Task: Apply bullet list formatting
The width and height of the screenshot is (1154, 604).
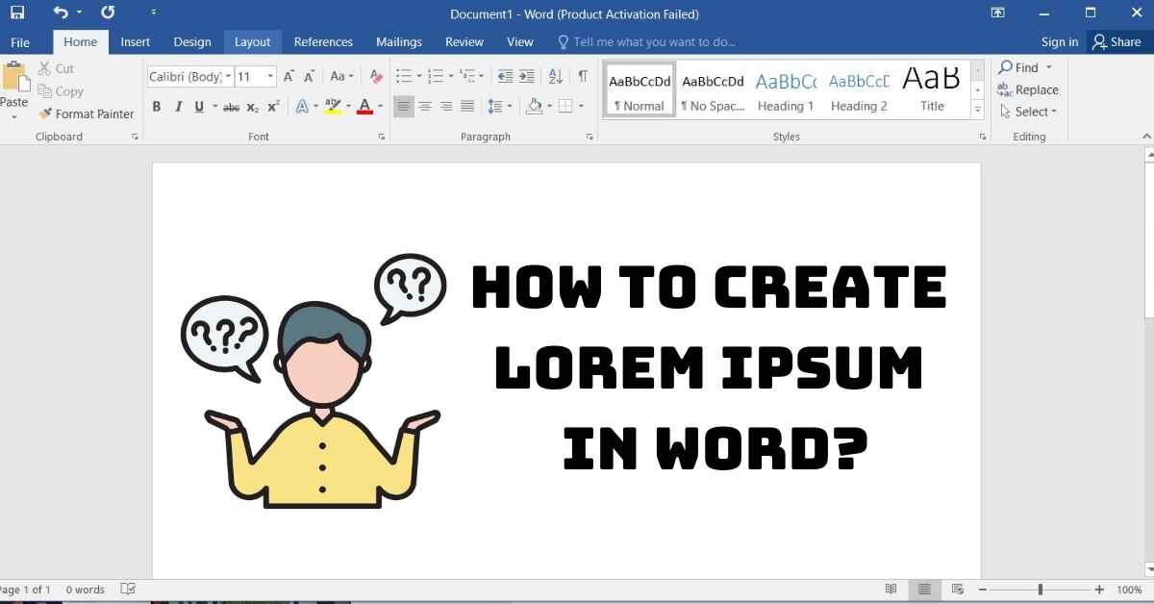Action: pyautogui.click(x=404, y=76)
